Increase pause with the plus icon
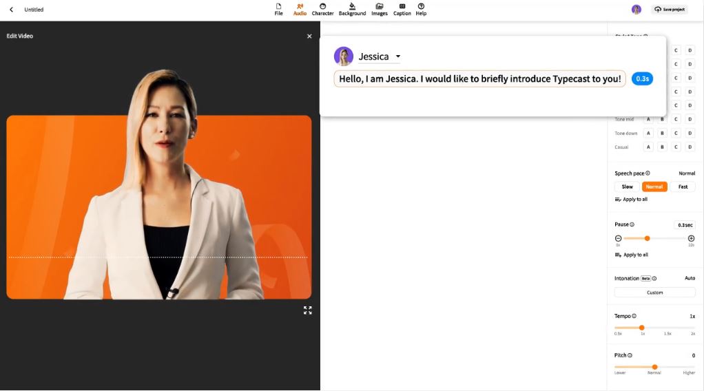 click(692, 238)
